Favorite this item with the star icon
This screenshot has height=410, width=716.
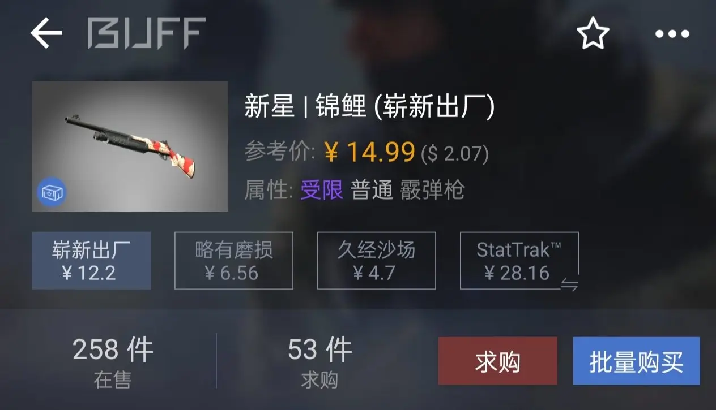[593, 33]
